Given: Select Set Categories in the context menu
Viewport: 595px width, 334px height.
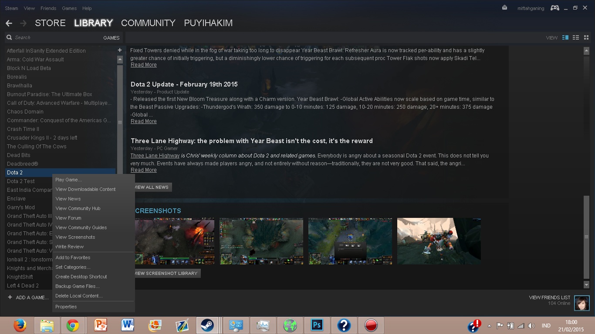Looking at the screenshot, I should 93,267.
